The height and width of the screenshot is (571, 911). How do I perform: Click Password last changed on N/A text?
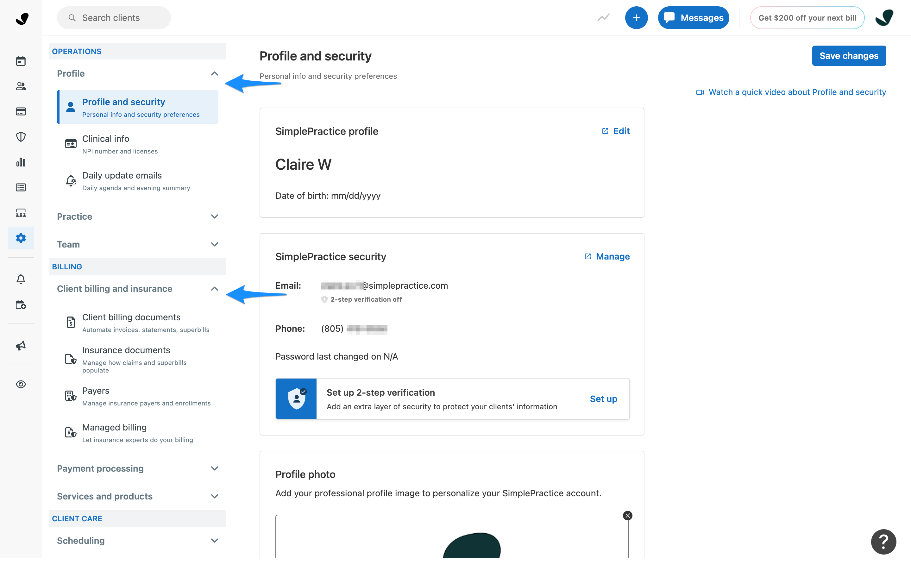pyautogui.click(x=336, y=356)
